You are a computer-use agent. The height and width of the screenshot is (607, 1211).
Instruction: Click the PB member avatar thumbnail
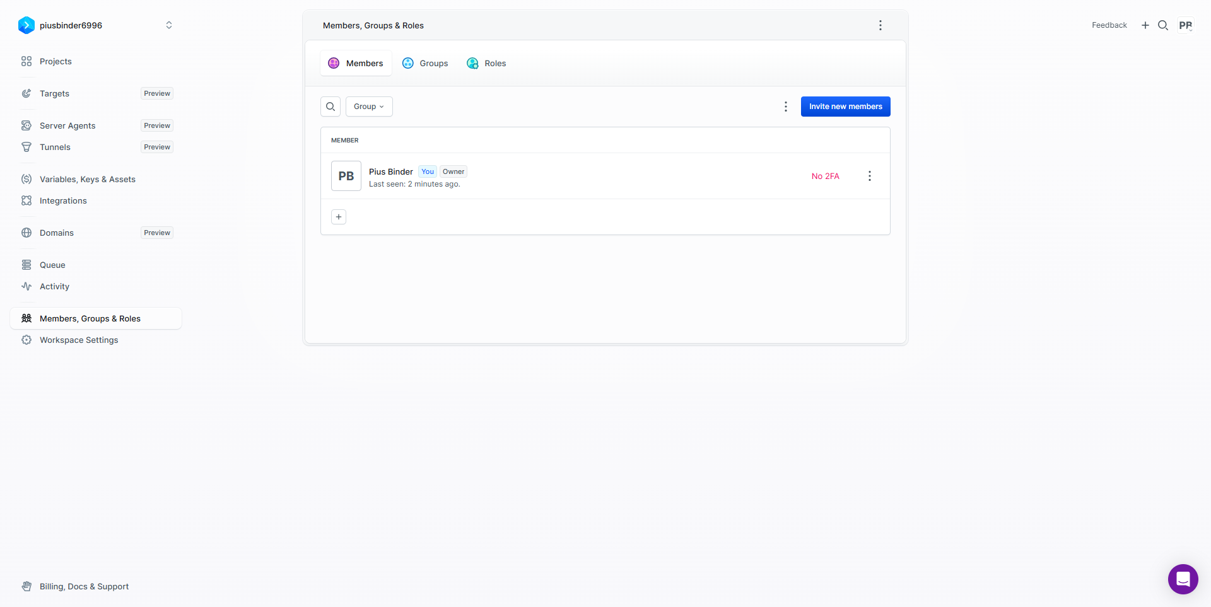(x=346, y=176)
